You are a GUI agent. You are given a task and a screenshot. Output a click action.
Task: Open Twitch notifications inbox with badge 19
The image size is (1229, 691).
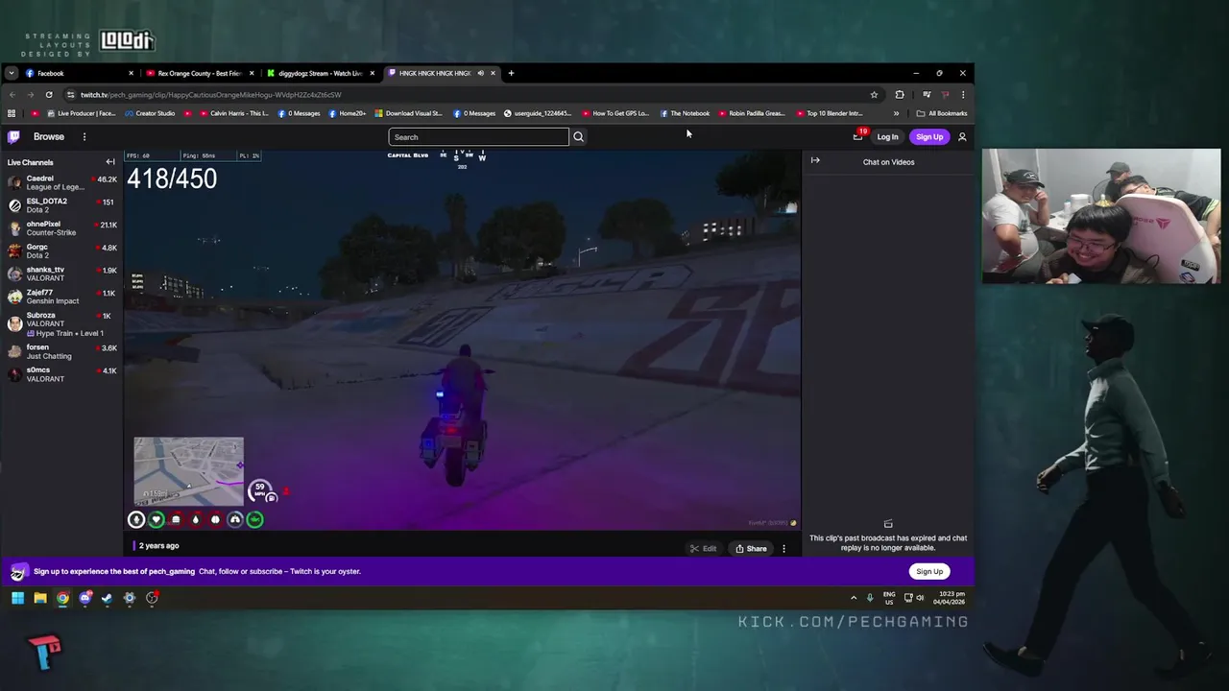click(x=857, y=136)
